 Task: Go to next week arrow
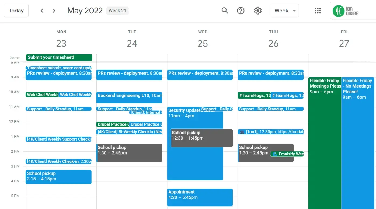point(54,11)
